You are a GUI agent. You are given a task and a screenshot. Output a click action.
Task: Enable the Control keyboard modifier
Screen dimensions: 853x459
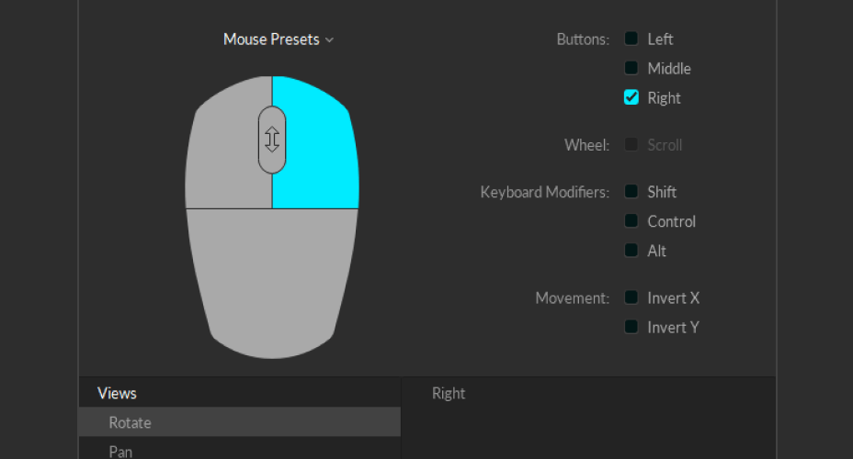point(631,221)
